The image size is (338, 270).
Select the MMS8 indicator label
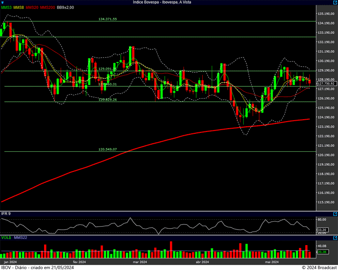click(19, 8)
